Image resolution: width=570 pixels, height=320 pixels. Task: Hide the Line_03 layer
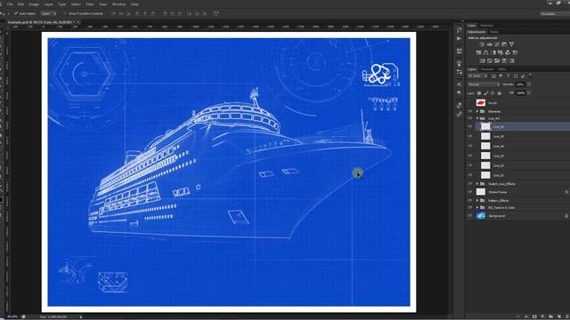click(470, 156)
